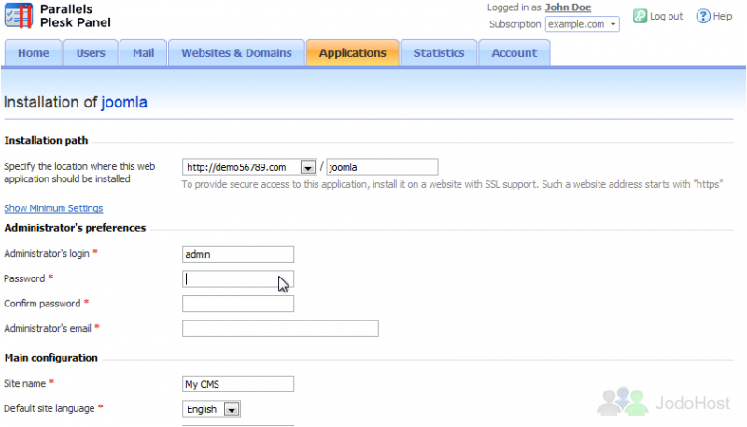Click the joomla installation path field
The width and height of the screenshot is (747, 427).
pyautogui.click(x=382, y=167)
